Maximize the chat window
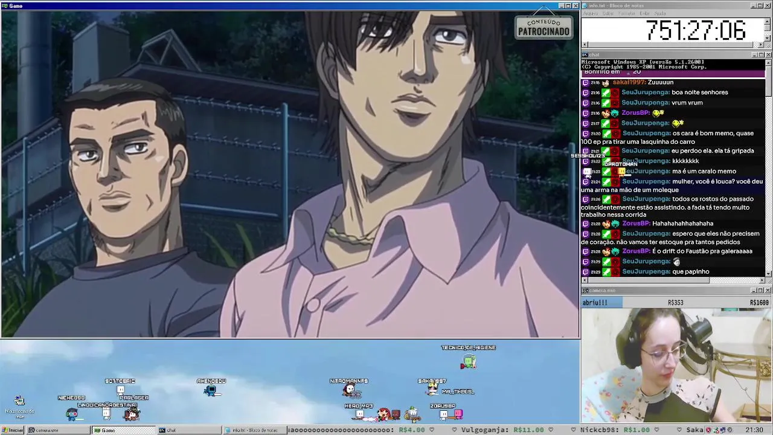The height and width of the screenshot is (435, 773). pyautogui.click(x=761, y=55)
